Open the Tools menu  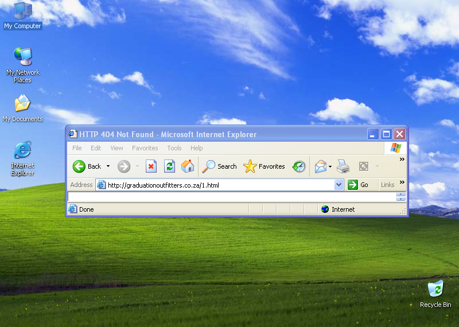point(174,148)
